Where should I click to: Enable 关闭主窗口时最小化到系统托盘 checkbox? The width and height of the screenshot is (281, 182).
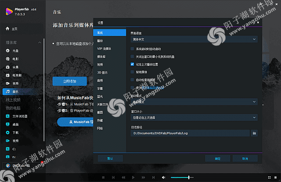tap(132, 56)
